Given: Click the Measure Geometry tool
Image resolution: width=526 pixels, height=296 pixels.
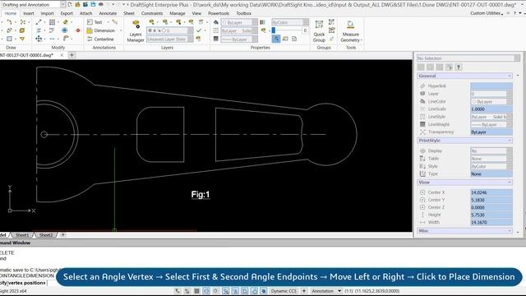Looking at the screenshot, I should (x=351, y=32).
